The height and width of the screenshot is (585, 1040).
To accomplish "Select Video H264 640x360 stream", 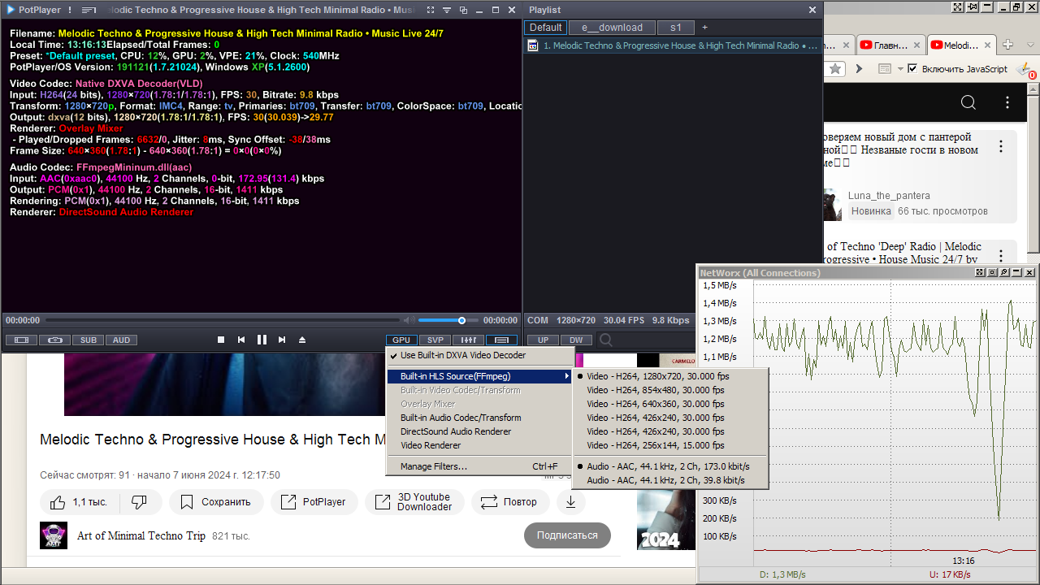I will [670, 404].
